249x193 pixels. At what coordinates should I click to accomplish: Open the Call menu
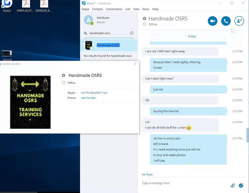point(128,9)
